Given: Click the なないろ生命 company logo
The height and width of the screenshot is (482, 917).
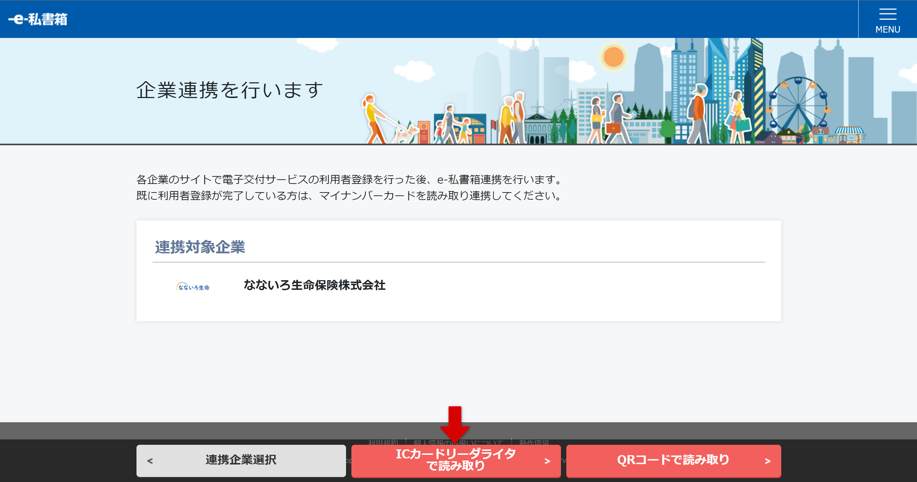Looking at the screenshot, I should click(194, 286).
